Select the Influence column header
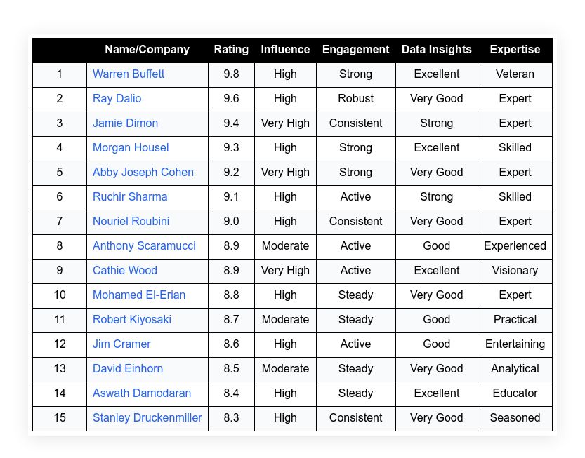Image resolution: width=585 pixels, height=458 pixels. (285, 50)
